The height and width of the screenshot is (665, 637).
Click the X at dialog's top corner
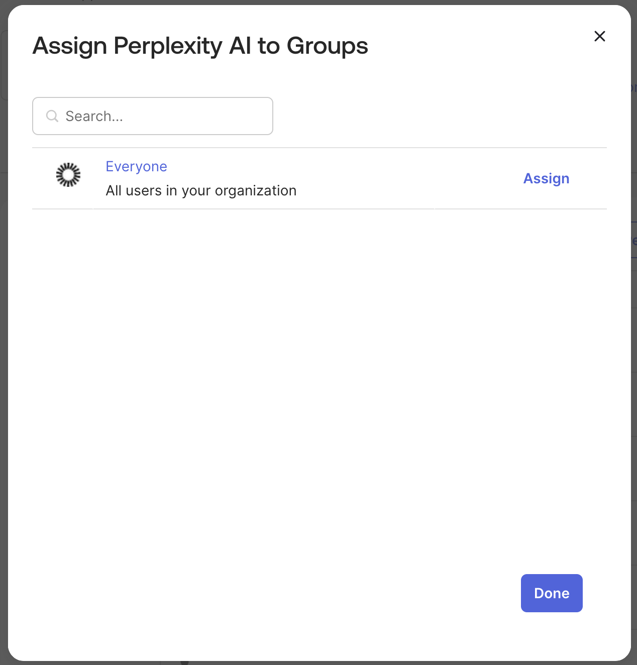pos(599,36)
